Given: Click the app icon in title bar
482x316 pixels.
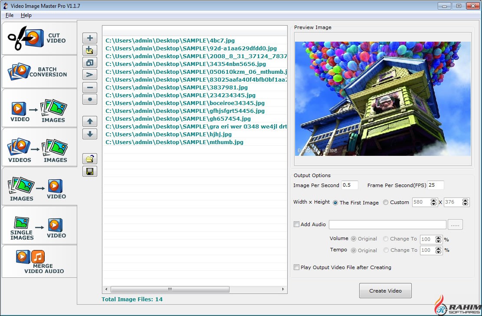Looking at the screenshot, I should (x=6, y=6).
